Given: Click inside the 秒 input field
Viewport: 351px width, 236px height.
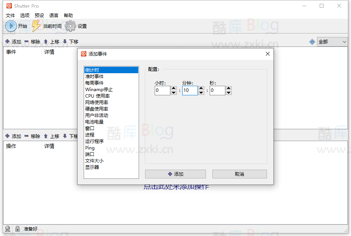Looking at the screenshot, I should (217, 90).
